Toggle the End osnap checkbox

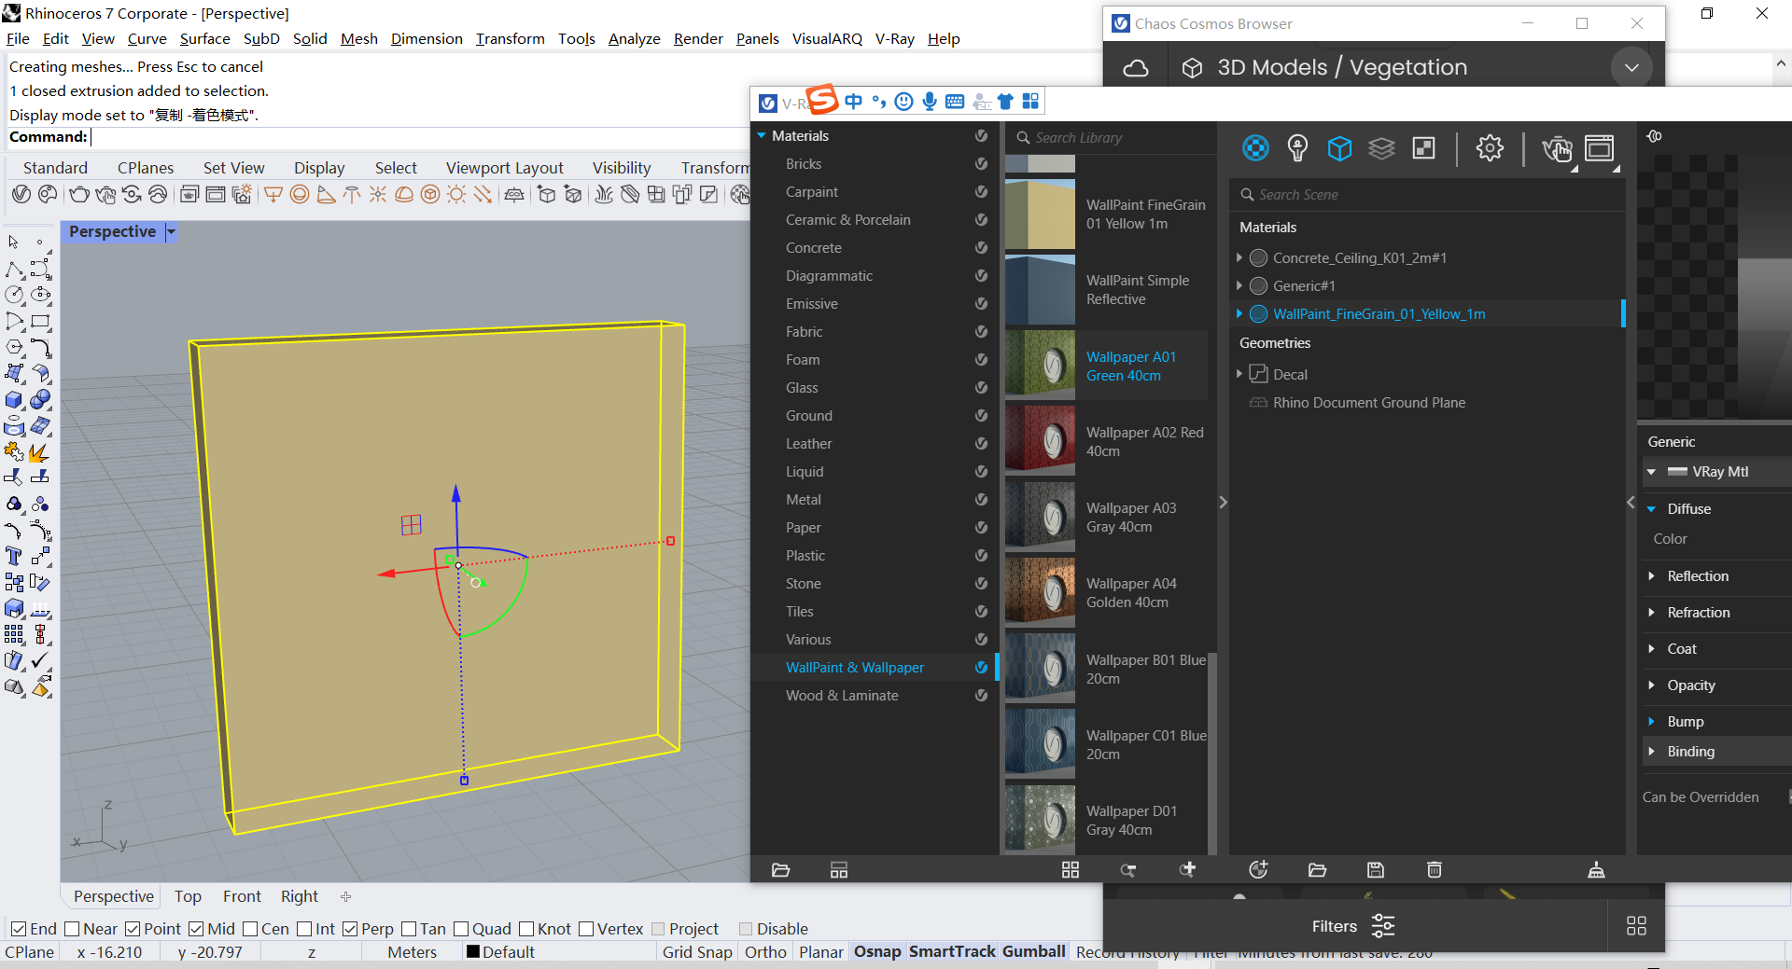tap(19, 929)
